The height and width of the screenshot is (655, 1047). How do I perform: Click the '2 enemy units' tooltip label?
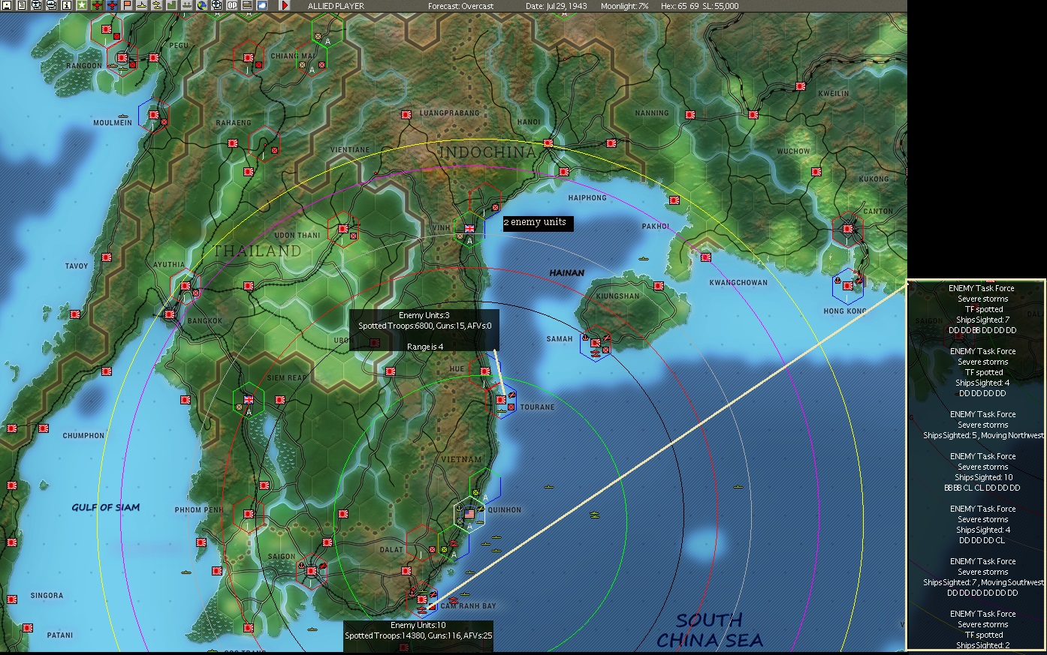(538, 223)
